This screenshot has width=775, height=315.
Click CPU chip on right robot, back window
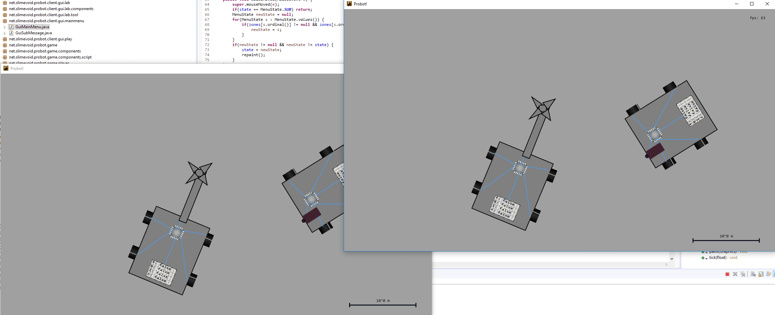pyautogui.click(x=311, y=199)
